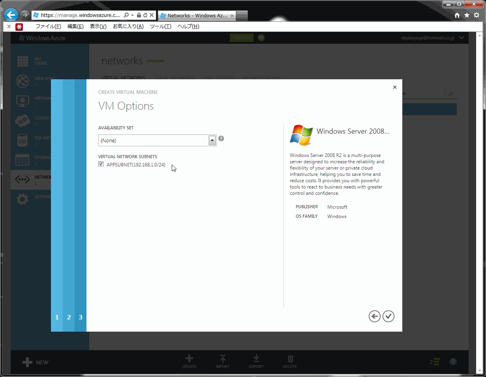Click the CREATE plus icon in bottom bar
Screen dimensions: 486x377
coord(189,358)
